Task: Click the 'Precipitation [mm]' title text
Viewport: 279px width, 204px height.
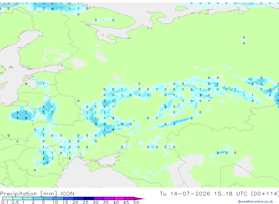Action: click(x=28, y=194)
